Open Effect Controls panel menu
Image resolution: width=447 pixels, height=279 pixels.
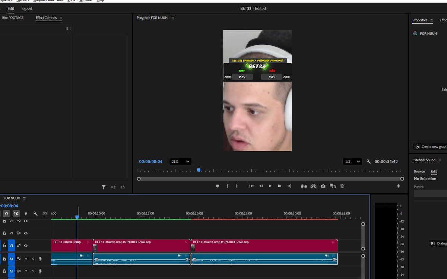coord(61,18)
